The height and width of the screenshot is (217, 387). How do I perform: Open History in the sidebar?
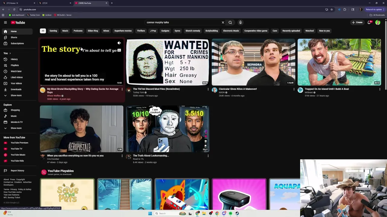click(x=17, y=59)
